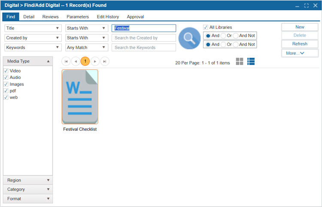Viewport: 322px width, 207px height.
Task: Go to last page of results
Action: click(105, 61)
